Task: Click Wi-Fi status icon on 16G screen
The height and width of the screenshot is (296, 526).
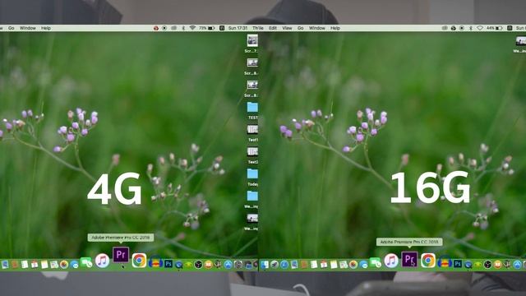Action: coord(480,28)
